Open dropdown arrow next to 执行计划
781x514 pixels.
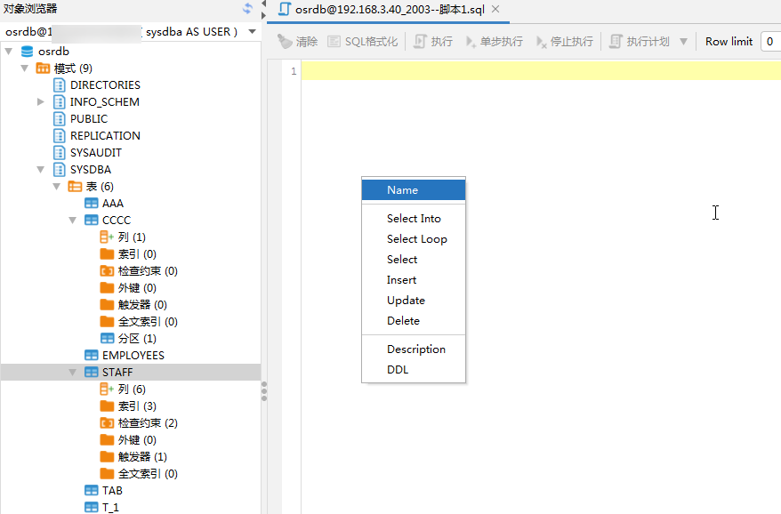pos(683,42)
